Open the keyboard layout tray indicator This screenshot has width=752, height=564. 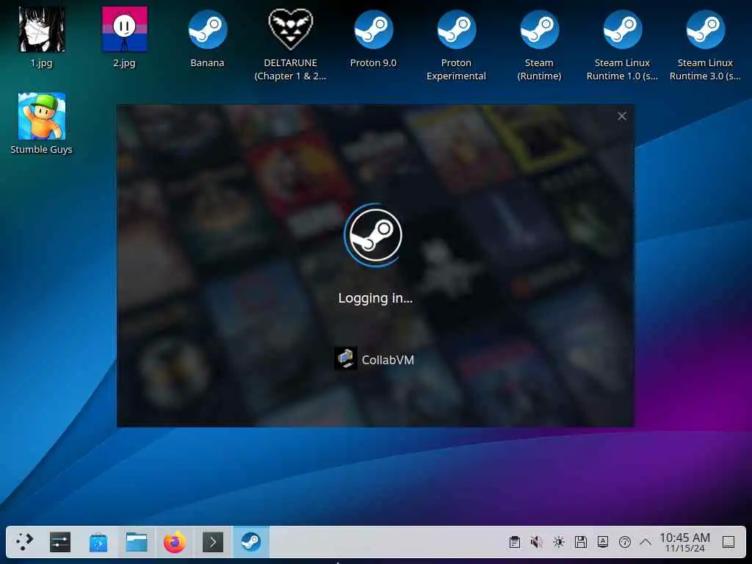coord(603,542)
